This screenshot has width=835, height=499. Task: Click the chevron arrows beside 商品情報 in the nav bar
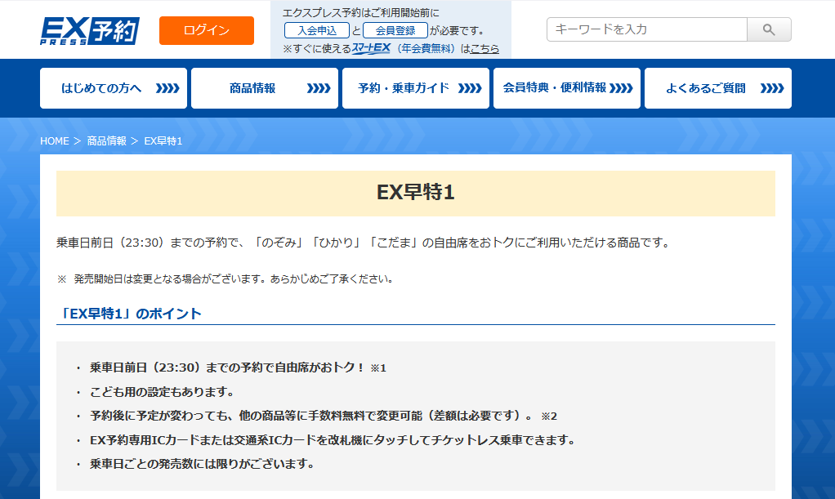click(319, 88)
